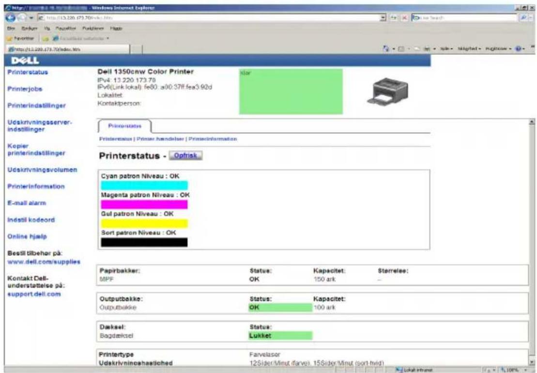537x373 pixels.
Task: Open Online hjælp in the sidebar
Action: (x=27, y=236)
